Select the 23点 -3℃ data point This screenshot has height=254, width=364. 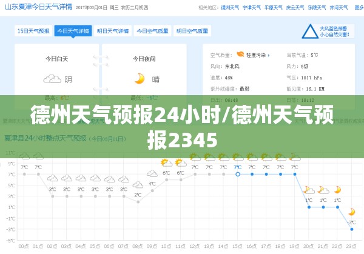click(x=352, y=229)
